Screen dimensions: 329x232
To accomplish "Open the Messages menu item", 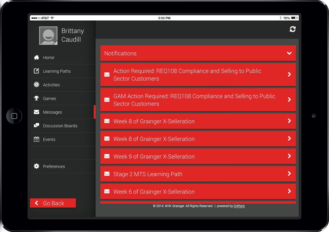I will point(53,112).
